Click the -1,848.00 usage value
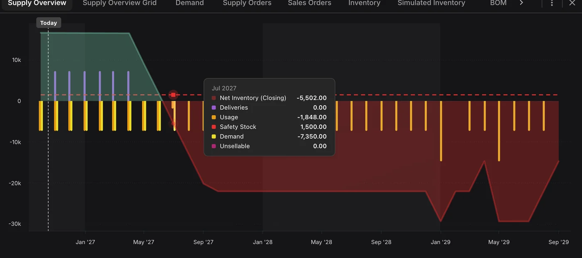Viewport: 582px width, 258px height. point(312,117)
